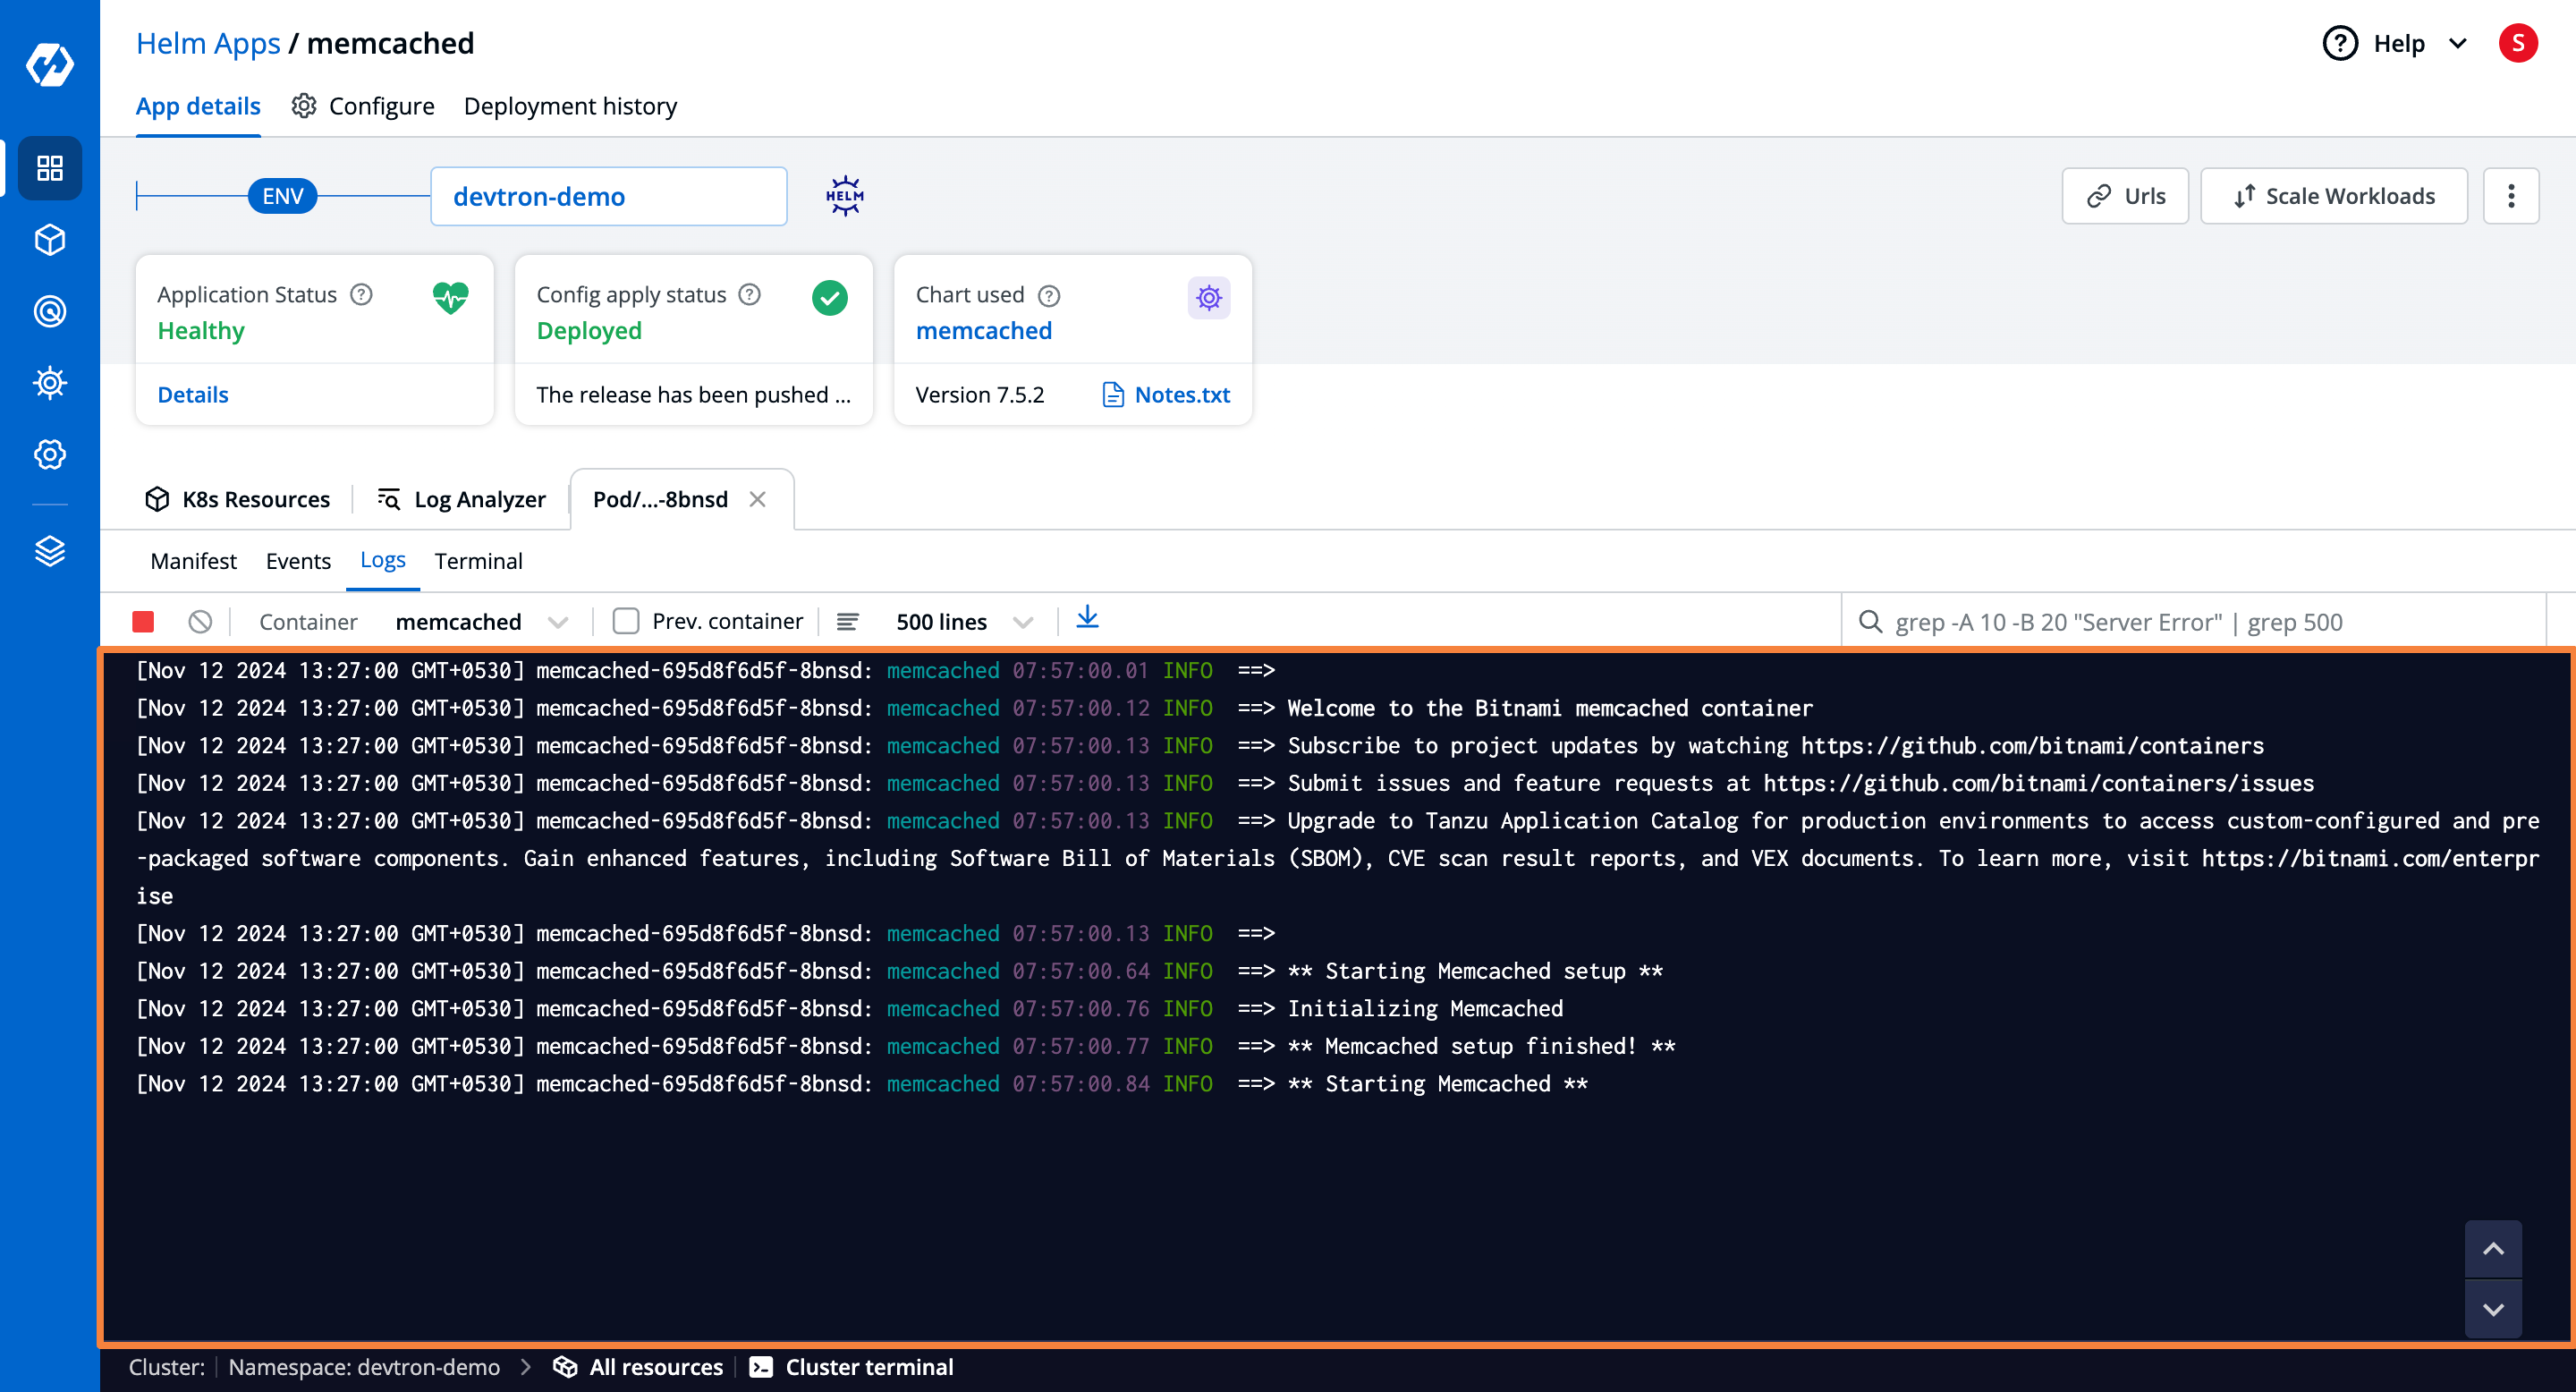Click the red stop logs streaming button

click(x=143, y=622)
